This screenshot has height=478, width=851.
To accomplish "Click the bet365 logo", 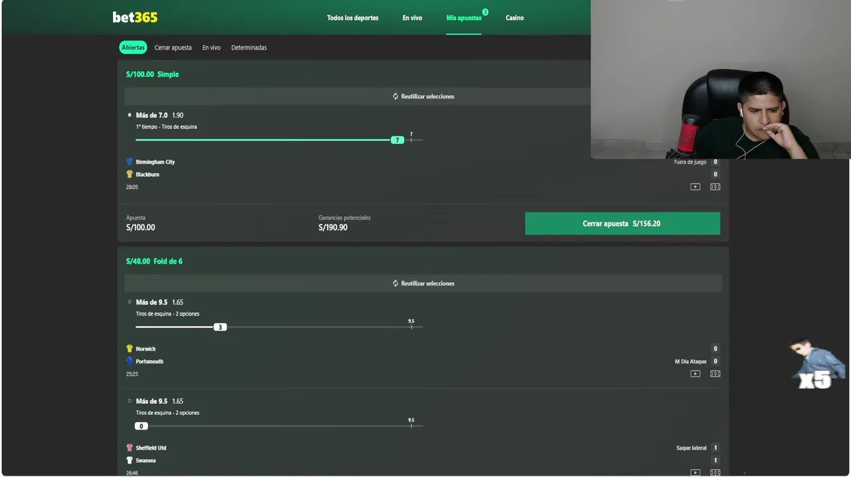I will click(135, 17).
